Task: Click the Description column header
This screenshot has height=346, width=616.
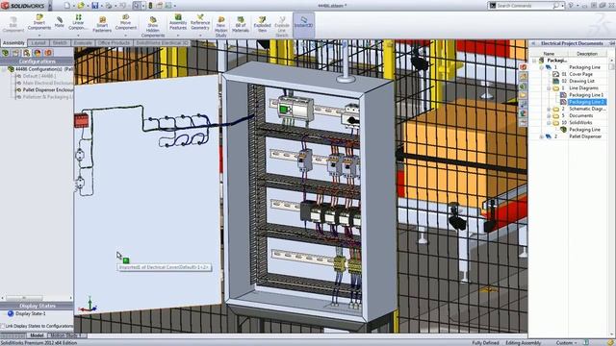Action: click(587, 54)
